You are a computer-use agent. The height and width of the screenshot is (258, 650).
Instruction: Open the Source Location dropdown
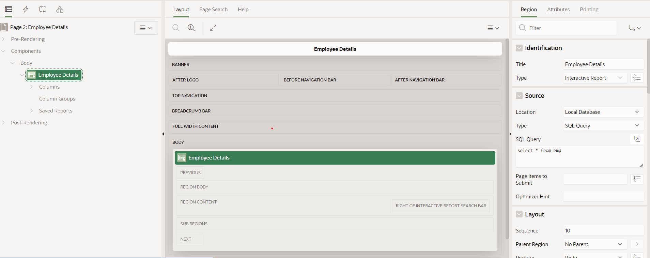click(x=603, y=112)
